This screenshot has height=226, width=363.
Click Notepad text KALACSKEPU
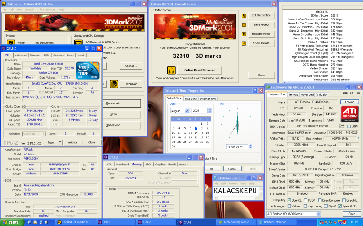point(235,191)
